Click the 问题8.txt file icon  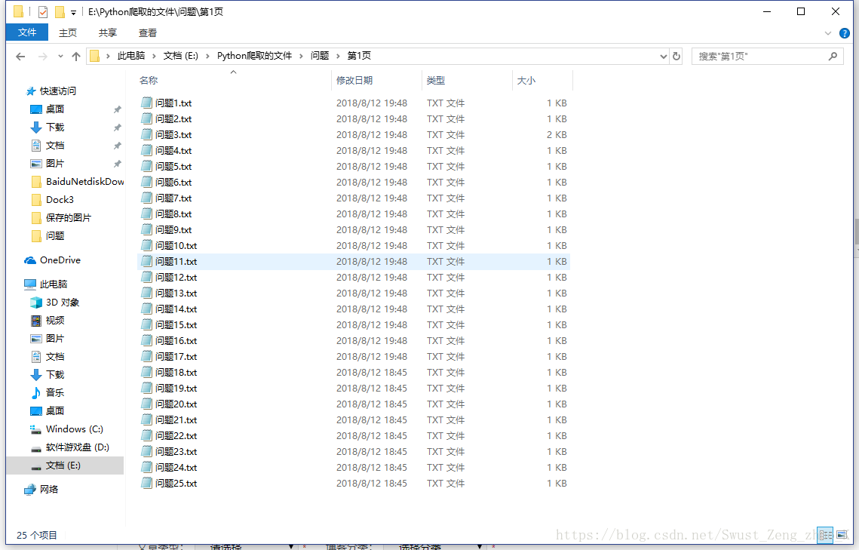click(x=146, y=214)
